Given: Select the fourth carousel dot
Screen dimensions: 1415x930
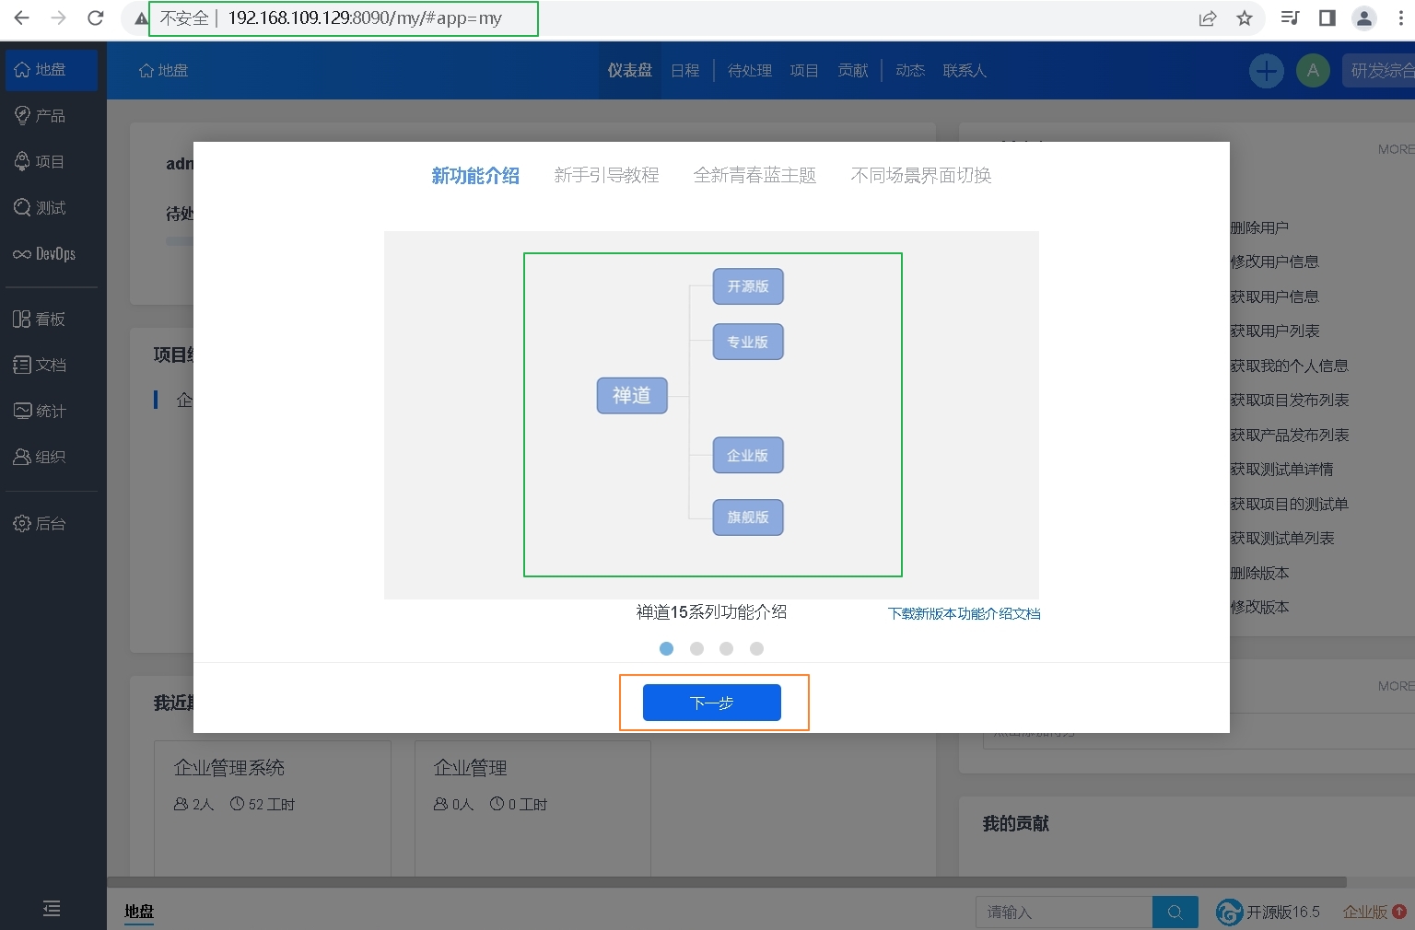Looking at the screenshot, I should tap(756, 649).
